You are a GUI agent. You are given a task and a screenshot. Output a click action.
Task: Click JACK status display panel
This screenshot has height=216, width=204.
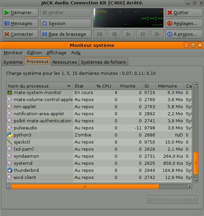128,18
